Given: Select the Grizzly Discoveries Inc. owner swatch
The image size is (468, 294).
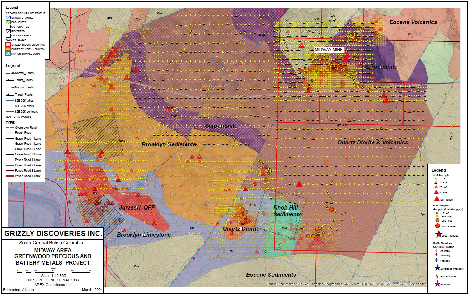Looking at the screenshot, I should tap(8, 45).
